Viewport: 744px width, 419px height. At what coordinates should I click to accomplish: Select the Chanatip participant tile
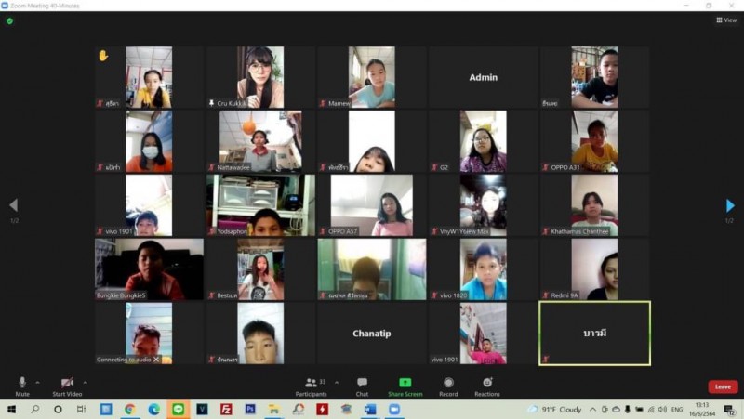[371, 333]
